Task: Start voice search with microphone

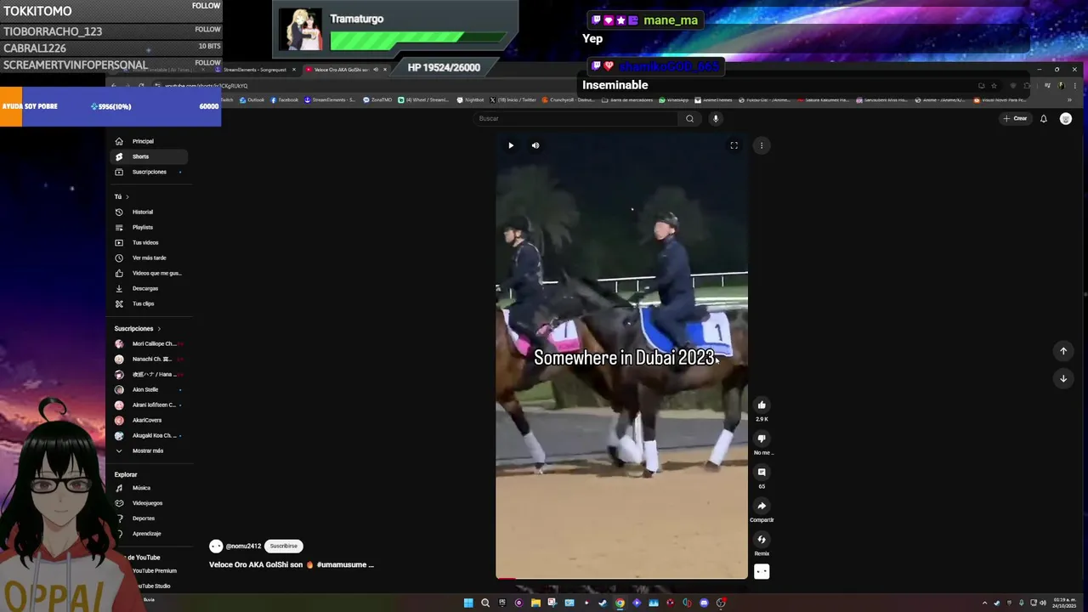Action: tap(716, 119)
